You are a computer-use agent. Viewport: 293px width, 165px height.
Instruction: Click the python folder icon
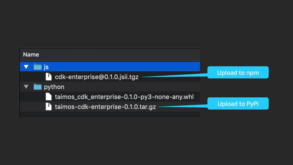[x=37, y=87]
